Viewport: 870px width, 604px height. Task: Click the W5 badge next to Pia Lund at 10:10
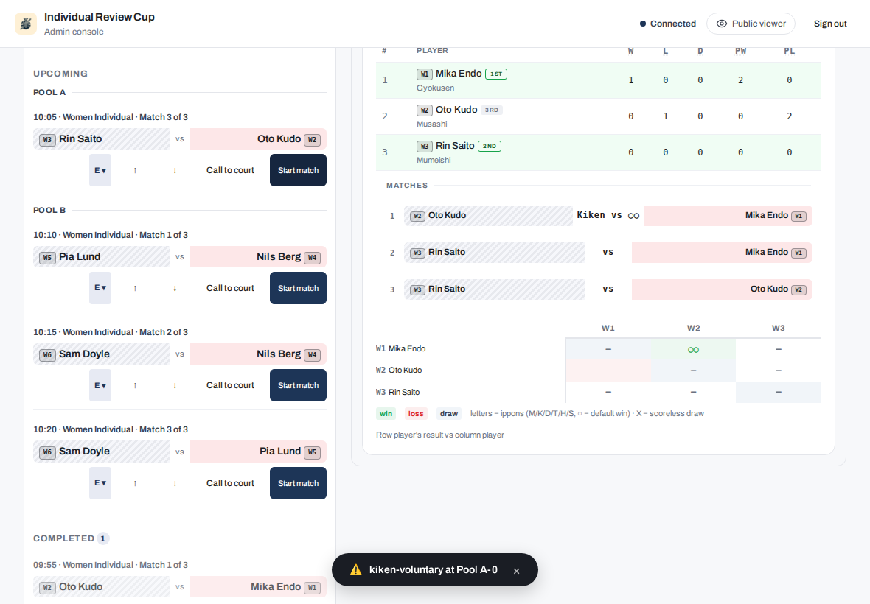(x=47, y=257)
